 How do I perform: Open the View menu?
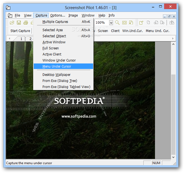click(x=28, y=15)
